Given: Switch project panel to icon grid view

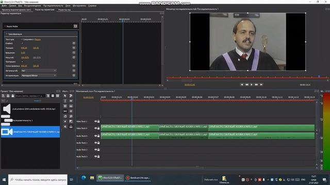Looking at the screenshot, I should coord(57,96).
